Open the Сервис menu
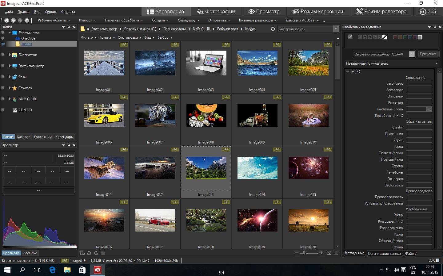This screenshot has width=443, height=276. 51,12
